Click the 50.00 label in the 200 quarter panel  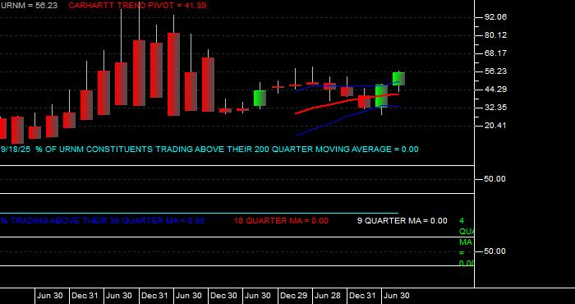[x=495, y=179]
